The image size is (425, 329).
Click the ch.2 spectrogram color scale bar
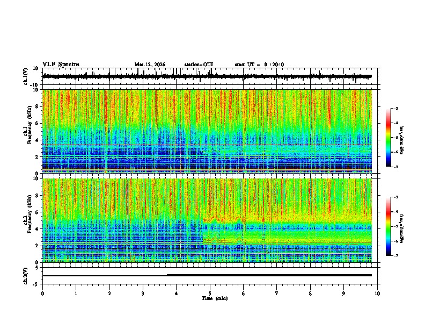click(389, 226)
